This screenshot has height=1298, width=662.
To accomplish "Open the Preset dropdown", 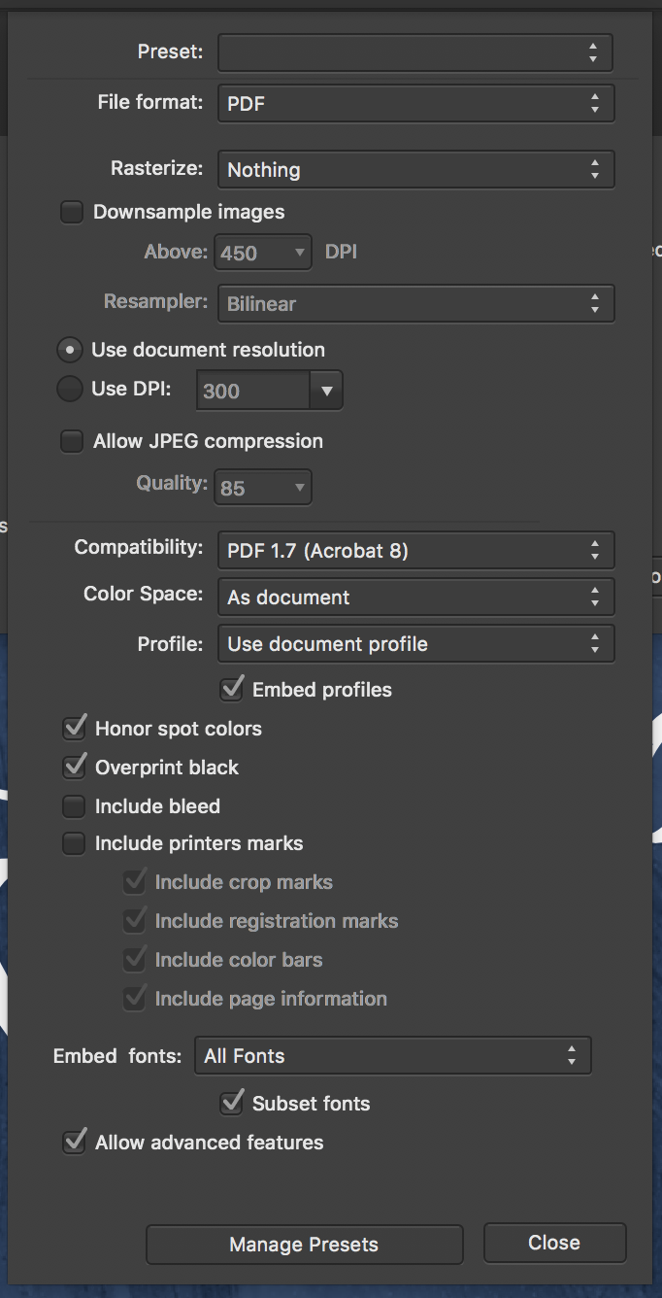I will pos(414,51).
